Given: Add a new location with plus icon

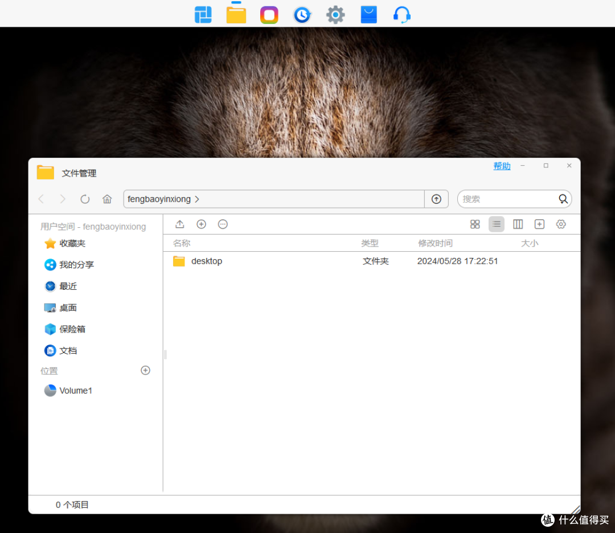Looking at the screenshot, I should pyautogui.click(x=146, y=370).
